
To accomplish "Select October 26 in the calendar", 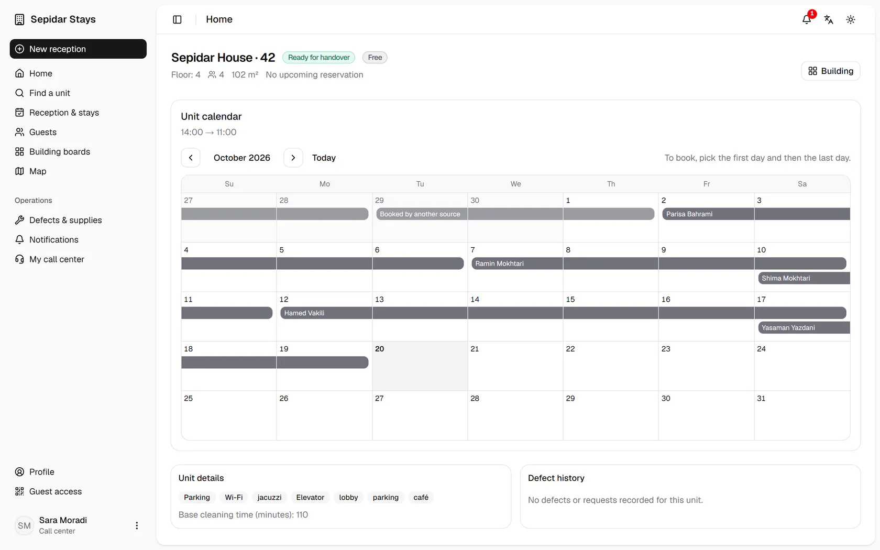I will point(324,415).
